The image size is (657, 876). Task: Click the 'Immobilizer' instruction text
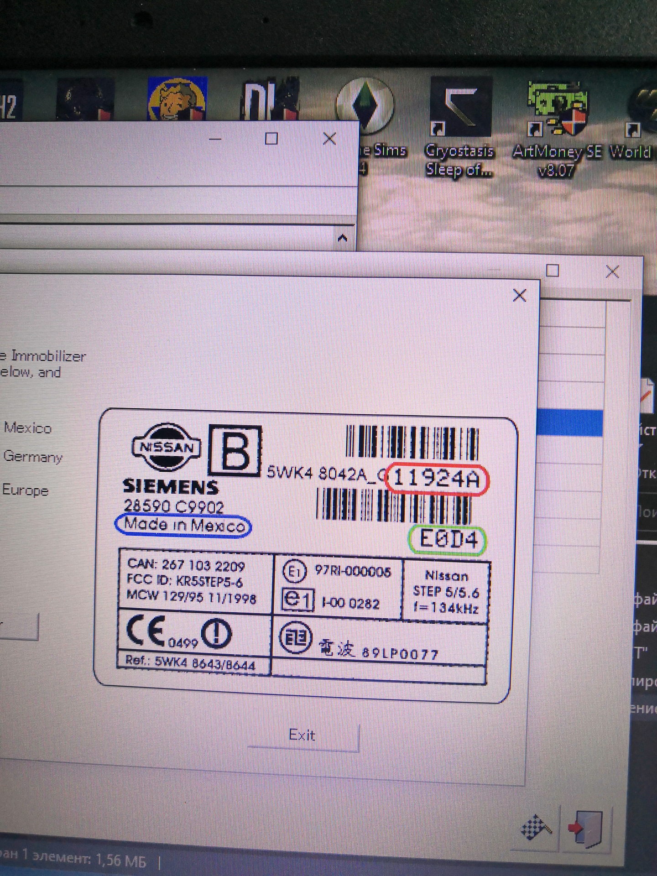point(43,365)
